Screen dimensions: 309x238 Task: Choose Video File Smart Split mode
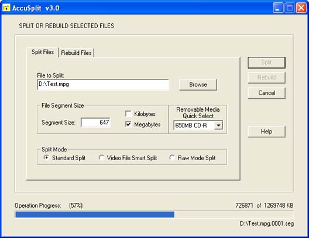101,158
